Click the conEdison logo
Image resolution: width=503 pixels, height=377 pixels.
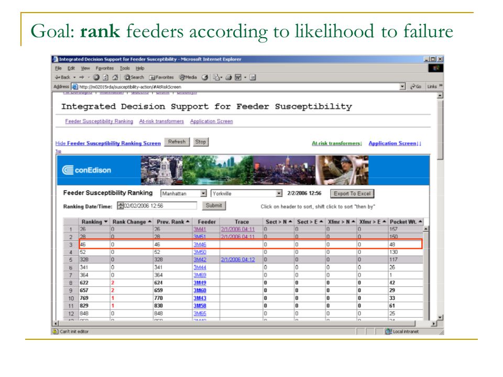click(x=86, y=170)
